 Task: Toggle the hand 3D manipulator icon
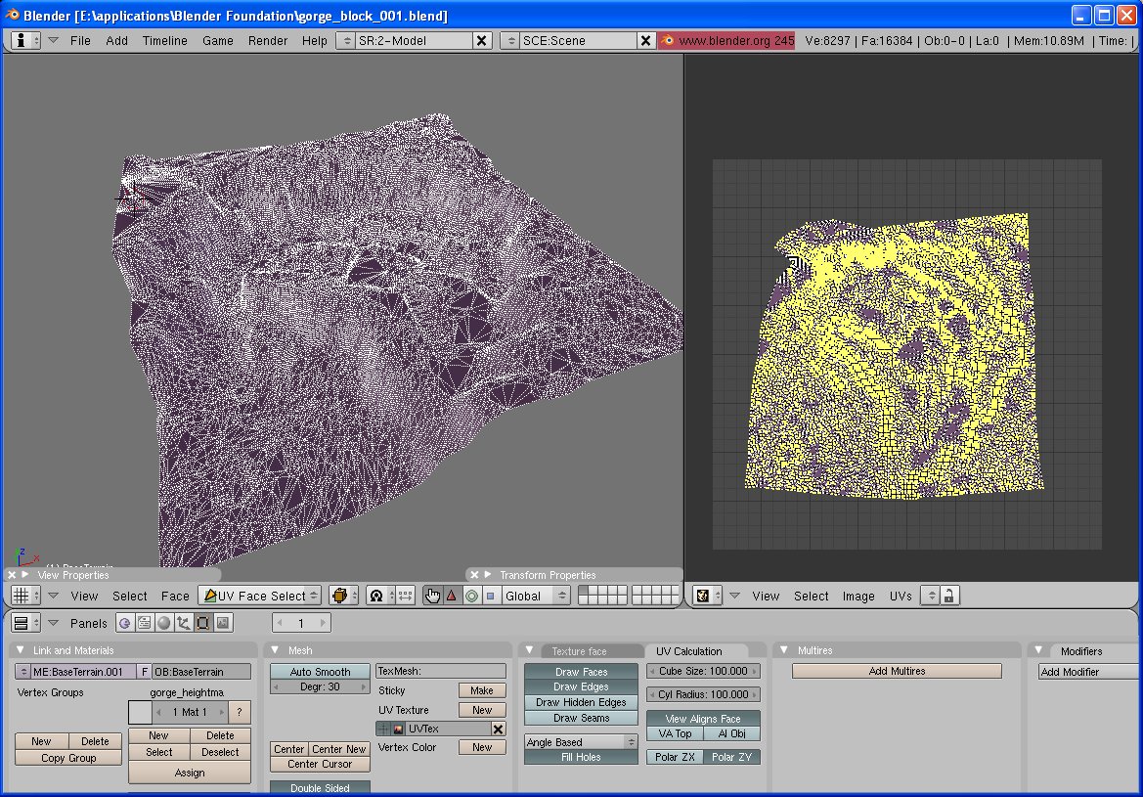coord(433,596)
